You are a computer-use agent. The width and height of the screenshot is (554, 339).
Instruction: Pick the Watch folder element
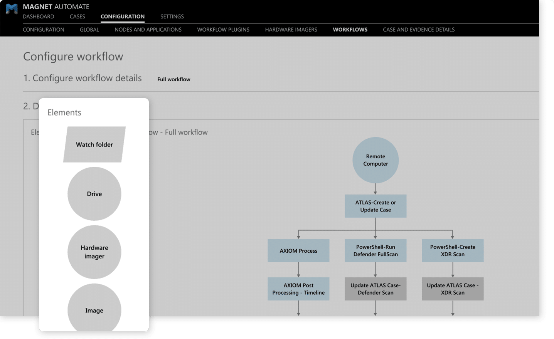[94, 144]
